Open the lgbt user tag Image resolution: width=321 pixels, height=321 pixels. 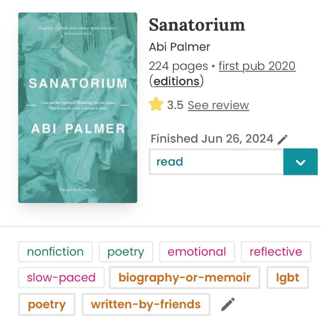[x=287, y=278]
